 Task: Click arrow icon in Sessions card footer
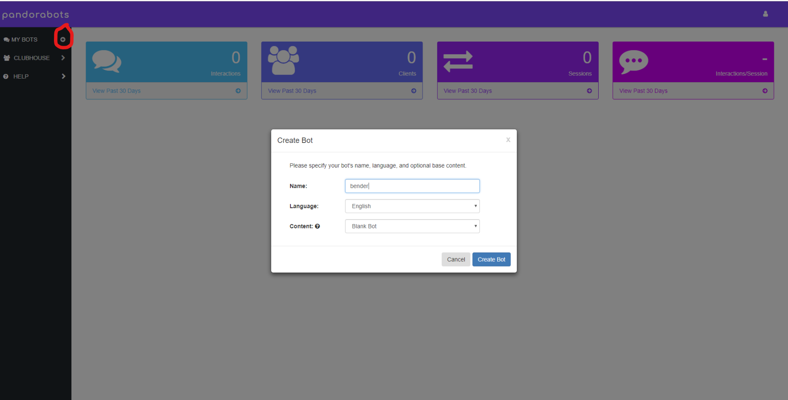pos(589,91)
